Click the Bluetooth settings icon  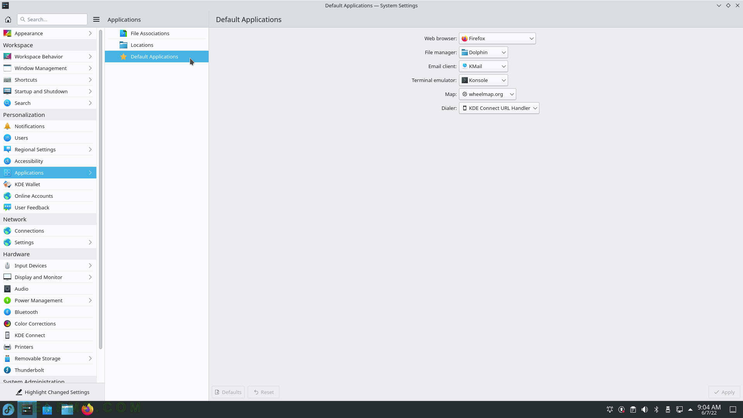[x=7, y=312]
